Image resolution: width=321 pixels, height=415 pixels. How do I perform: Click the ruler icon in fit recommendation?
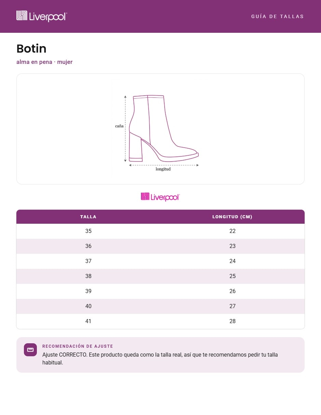click(x=30, y=350)
